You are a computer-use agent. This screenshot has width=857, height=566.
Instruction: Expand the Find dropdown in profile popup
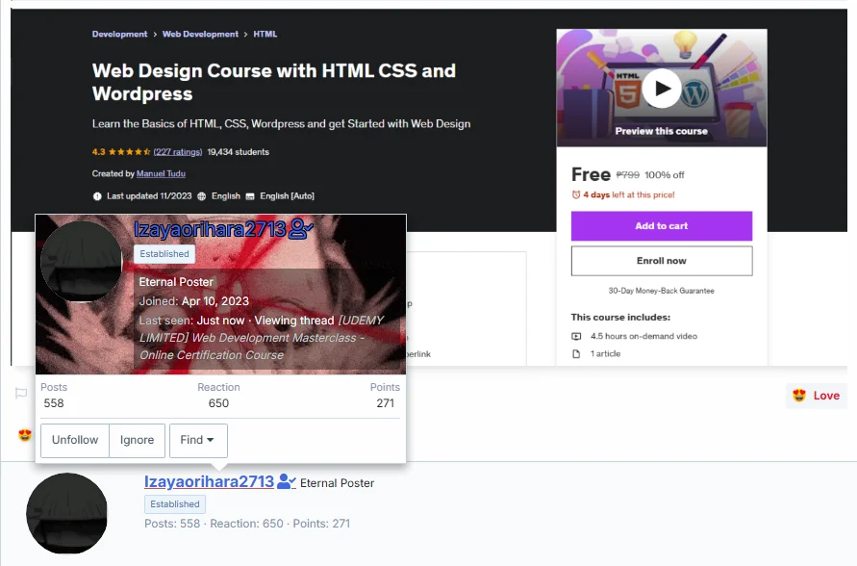[x=198, y=440]
